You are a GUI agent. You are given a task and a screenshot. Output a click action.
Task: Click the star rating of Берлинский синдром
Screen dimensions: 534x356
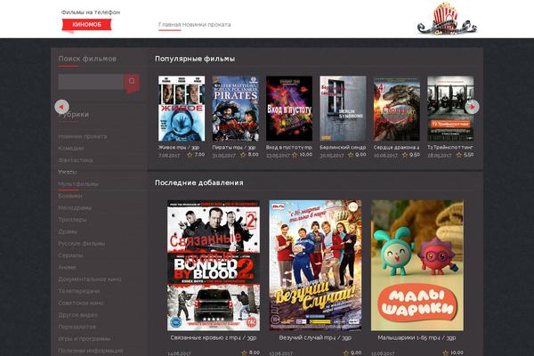[351, 155]
